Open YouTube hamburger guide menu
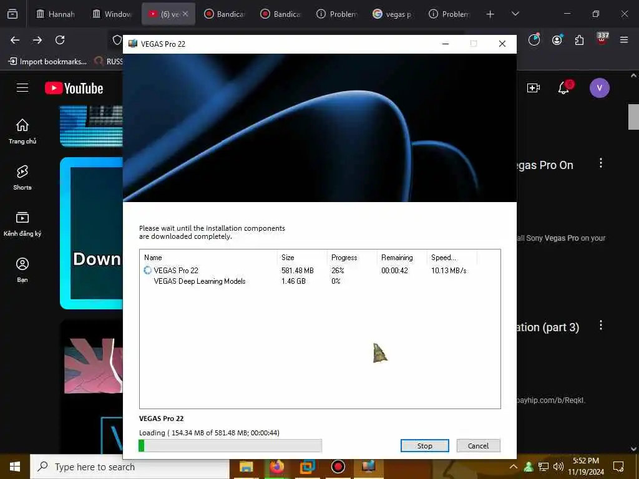The height and width of the screenshot is (479, 639). click(x=22, y=87)
